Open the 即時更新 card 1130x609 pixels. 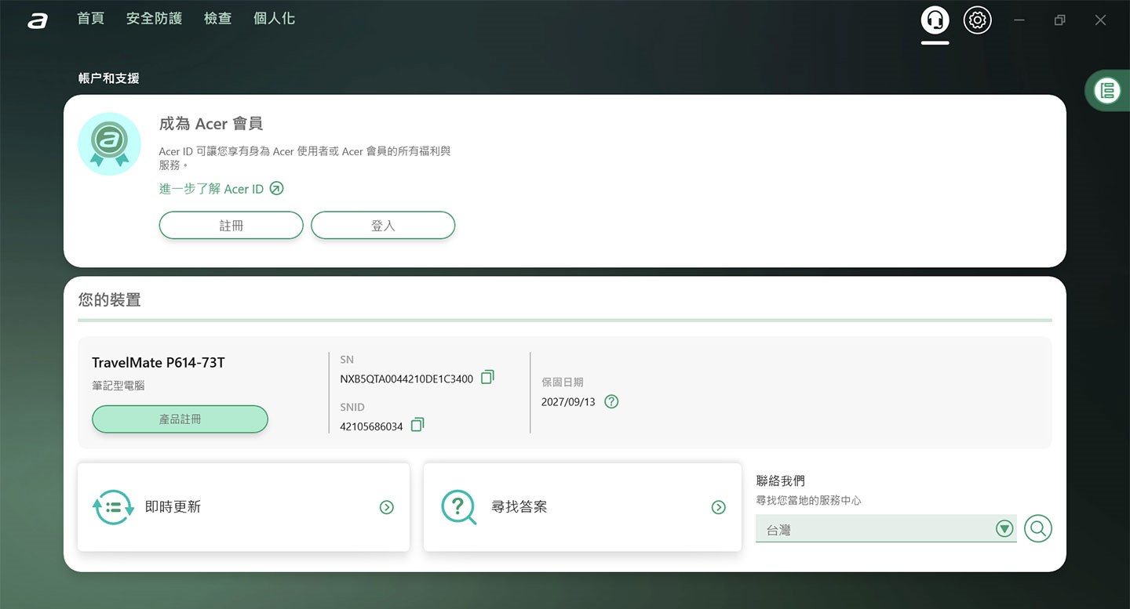point(243,507)
